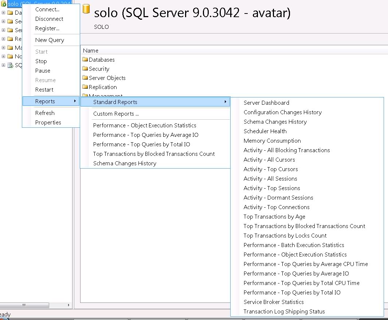This screenshot has height=320, width=388.
Task: Open Properties from context menu
Action: 48,123
